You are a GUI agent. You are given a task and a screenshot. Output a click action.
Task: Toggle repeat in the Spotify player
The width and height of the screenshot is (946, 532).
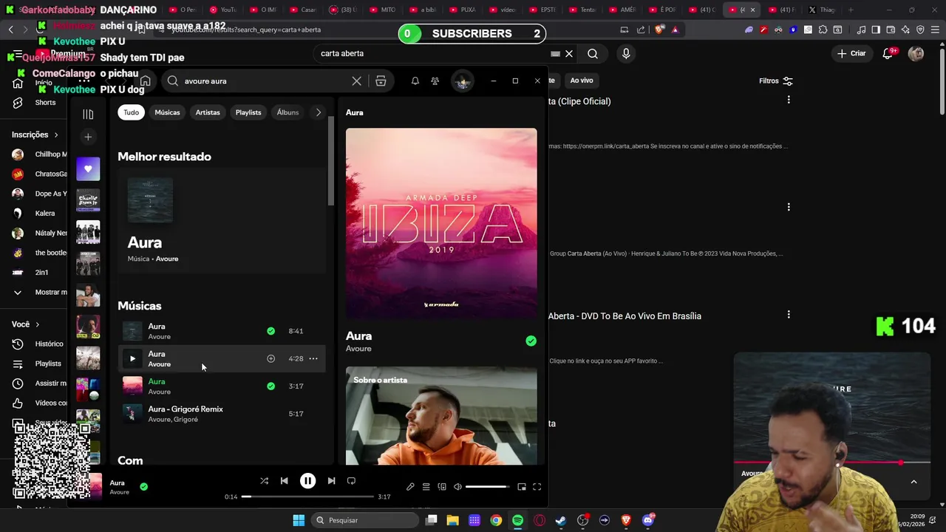(351, 481)
